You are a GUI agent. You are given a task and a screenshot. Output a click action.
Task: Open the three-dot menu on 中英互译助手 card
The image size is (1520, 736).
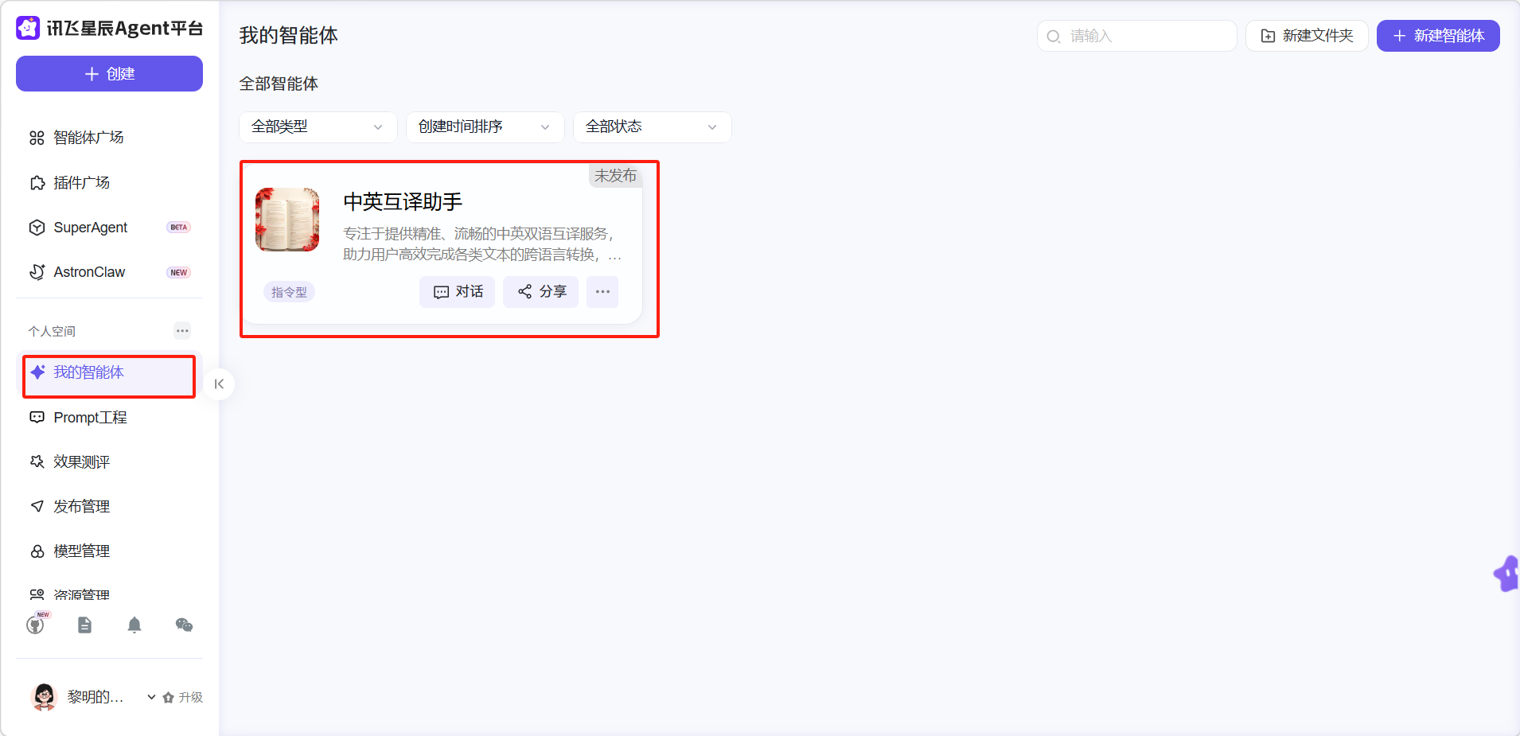[602, 292]
